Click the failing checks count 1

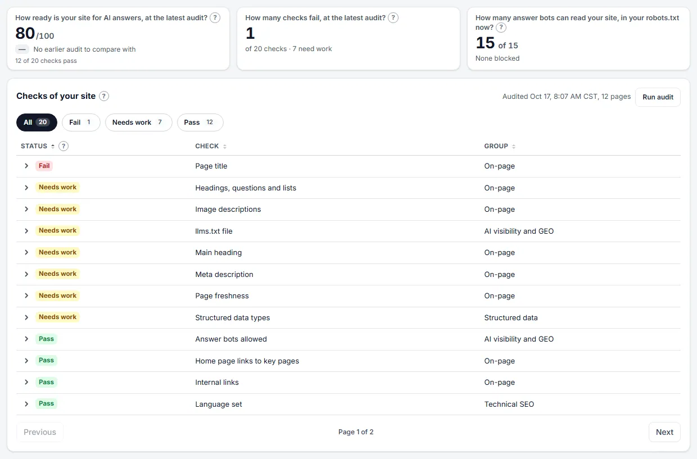point(250,34)
